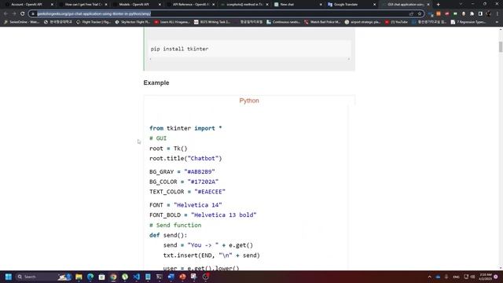Switch to the API Reference - OpenAI tab
503x283 pixels.
(x=191, y=5)
